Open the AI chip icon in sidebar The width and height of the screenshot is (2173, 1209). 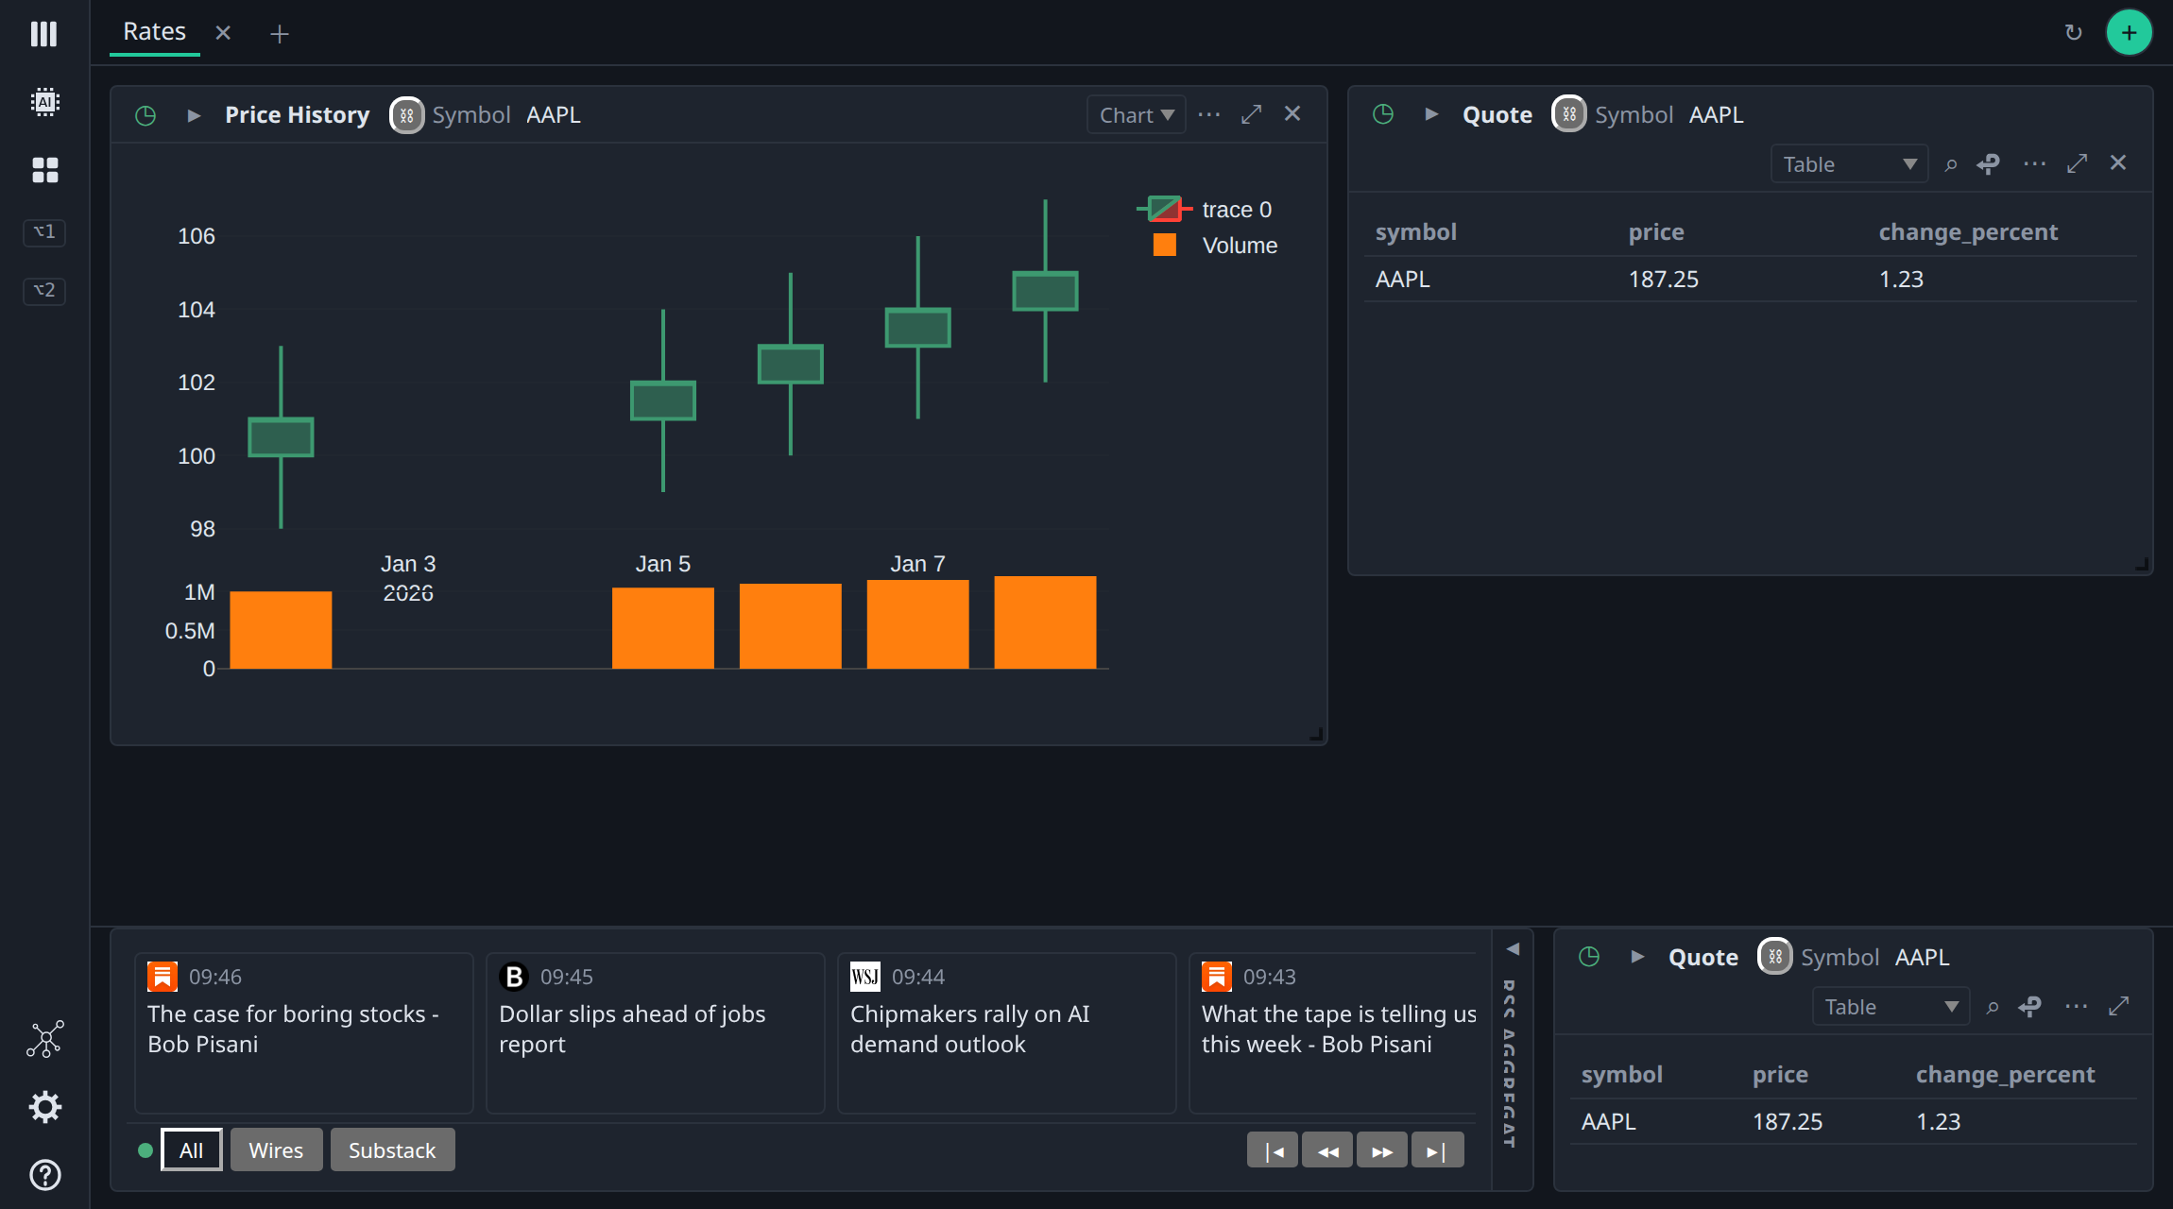pos(44,102)
